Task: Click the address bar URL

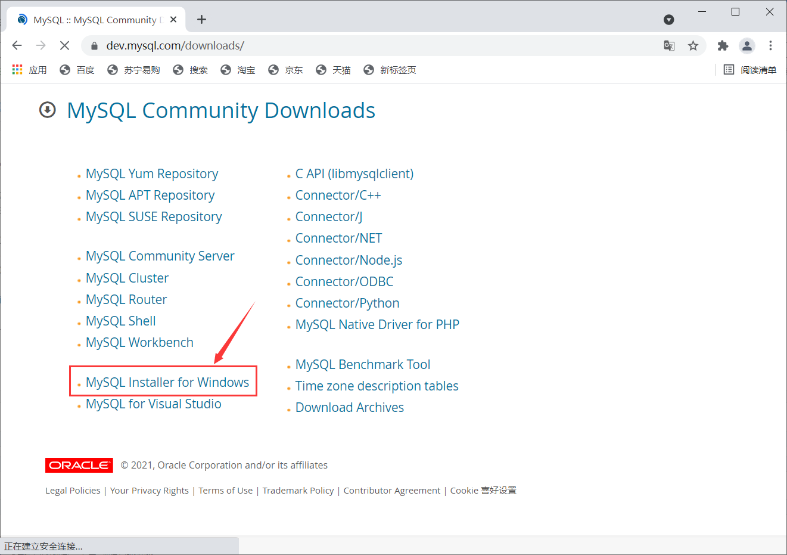Action: point(175,46)
